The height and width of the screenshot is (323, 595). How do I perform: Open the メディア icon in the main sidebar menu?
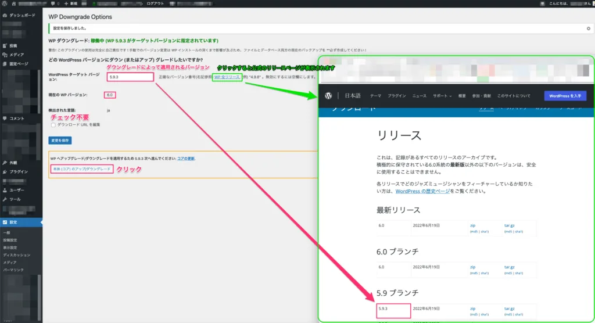click(x=5, y=55)
